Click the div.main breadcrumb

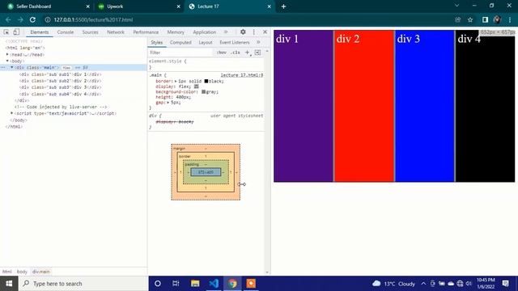tap(41, 272)
